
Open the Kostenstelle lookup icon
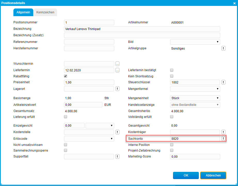(x=117, y=132)
